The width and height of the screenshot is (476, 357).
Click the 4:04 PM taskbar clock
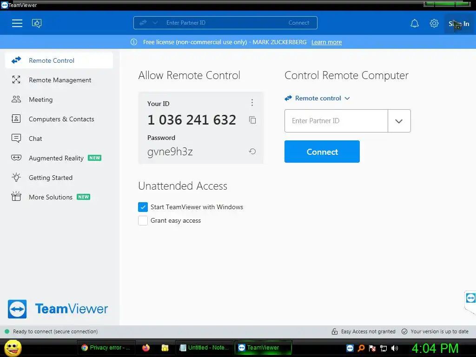pos(435,348)
